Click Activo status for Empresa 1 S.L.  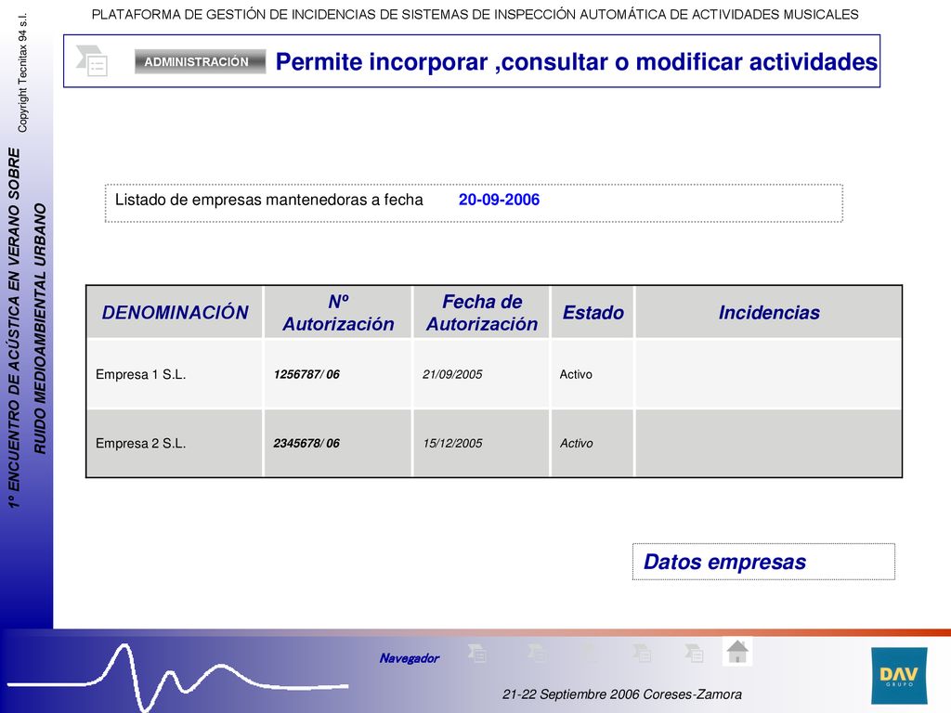pos(576,375)
